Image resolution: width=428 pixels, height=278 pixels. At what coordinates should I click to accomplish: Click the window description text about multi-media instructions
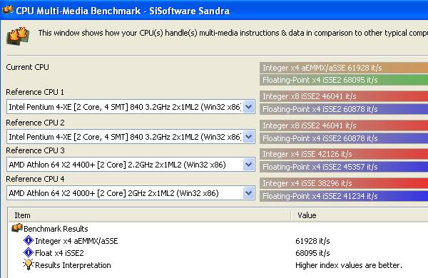tap(233, 33)
